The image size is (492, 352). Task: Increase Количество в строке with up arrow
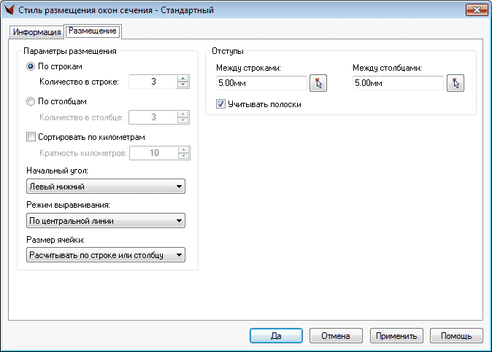183,79
